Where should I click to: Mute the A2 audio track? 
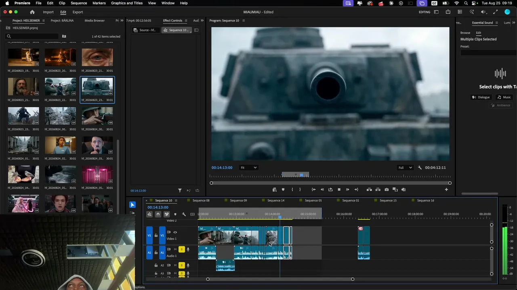coord(175,265)
